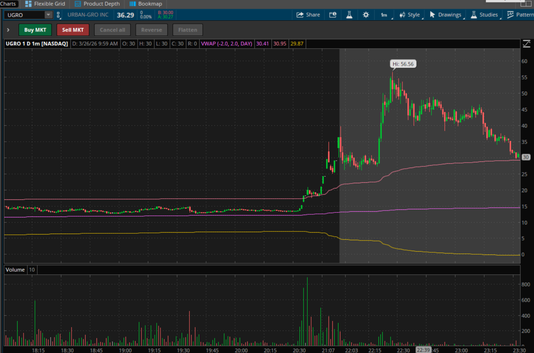Screen dimensions: 534x353
Task: Click the current price marker 30 on axis
Action: coord(526,157)
